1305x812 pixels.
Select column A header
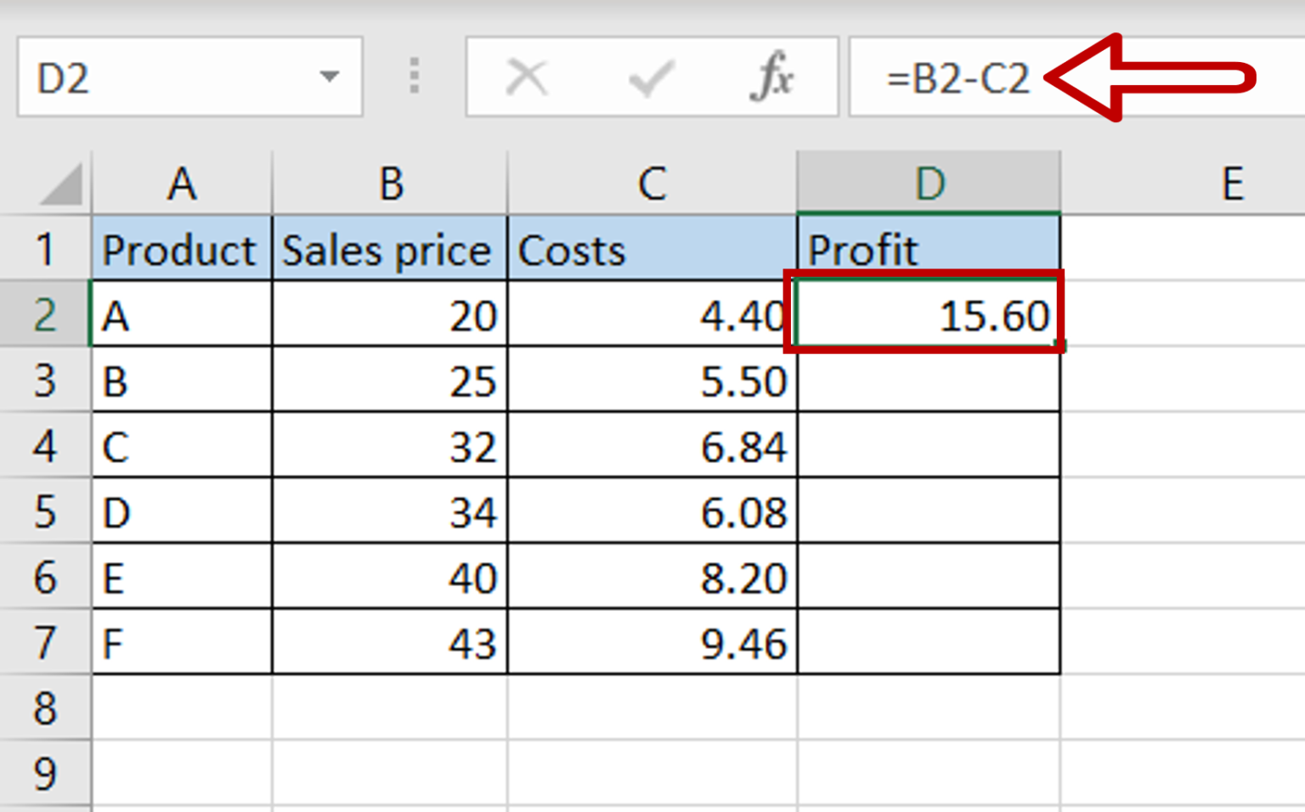182,183
